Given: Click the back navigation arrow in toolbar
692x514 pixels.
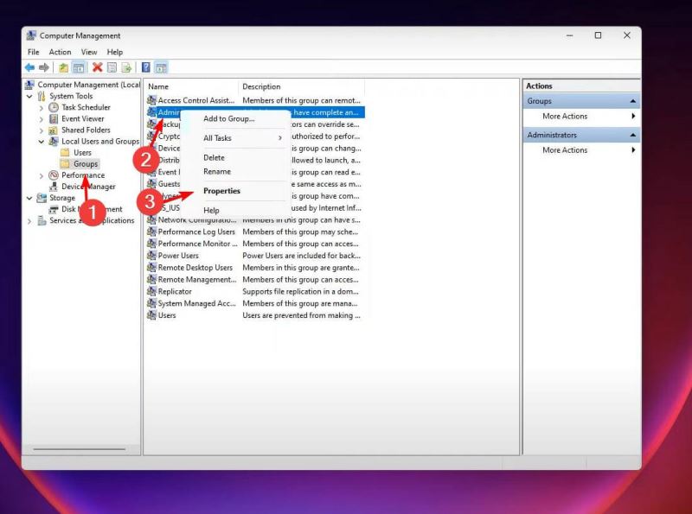Looking at the screenshot, I should [x=29, y=67].
